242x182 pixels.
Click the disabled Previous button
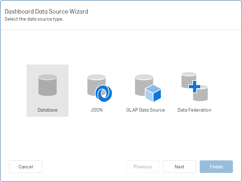coord(143,167)
